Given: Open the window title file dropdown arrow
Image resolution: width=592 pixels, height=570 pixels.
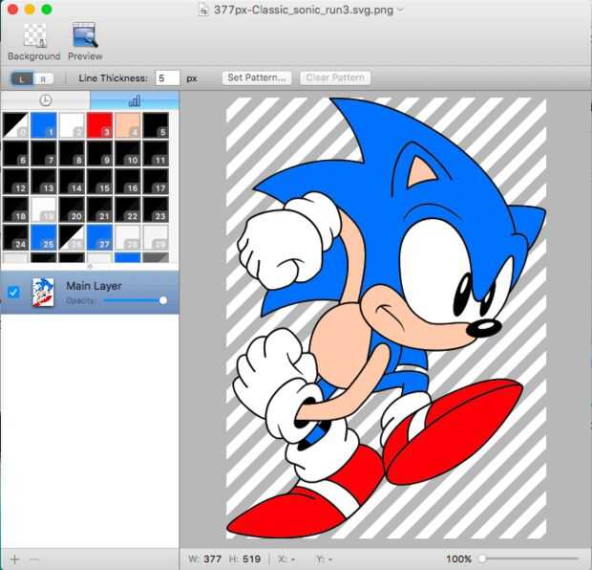Looking at the screenshot, I should pos(400,10).
